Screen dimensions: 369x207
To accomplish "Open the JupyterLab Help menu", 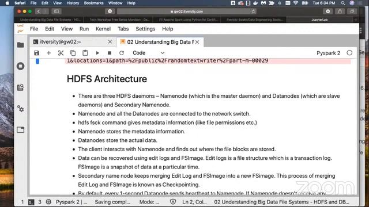I will pos(168,29).
